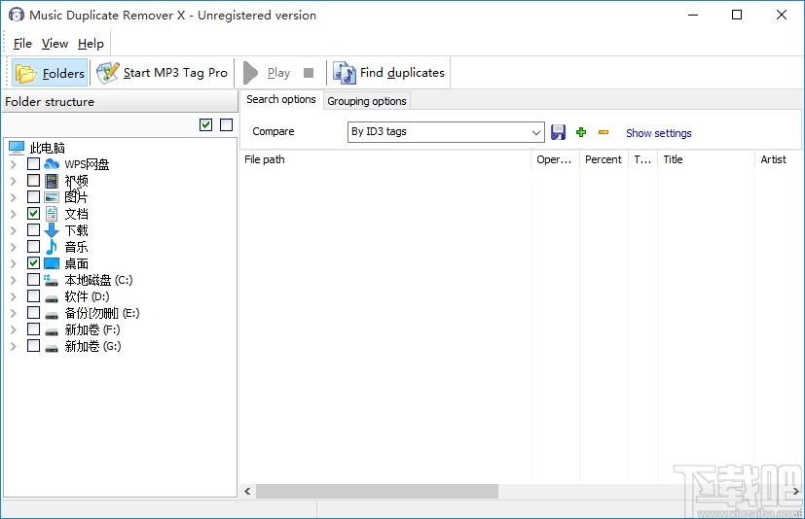This screenshot has width=805, height=519.
Task: Click the 新加卷 (F:) drive icon
Action: (x=52, y=331)
